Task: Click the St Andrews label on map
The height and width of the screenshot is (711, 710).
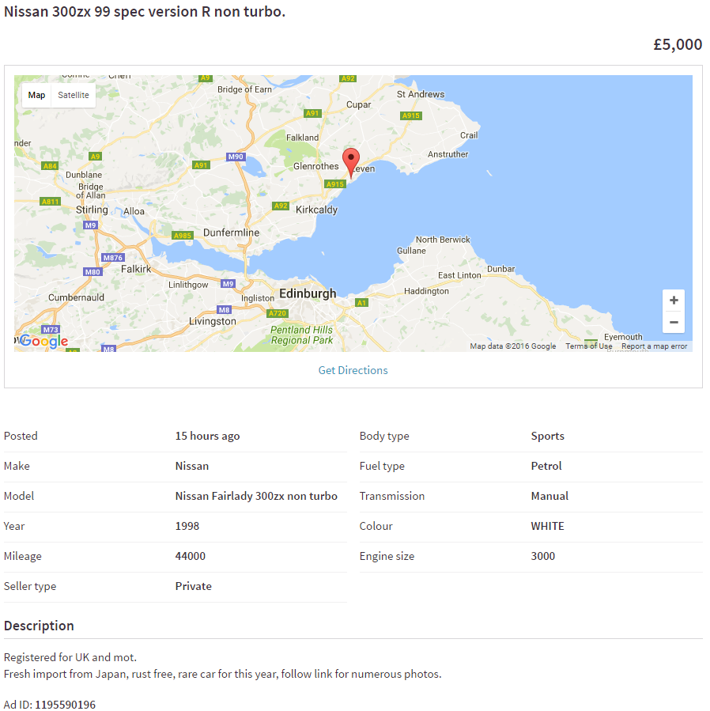Action: click(x=421, y=94)
